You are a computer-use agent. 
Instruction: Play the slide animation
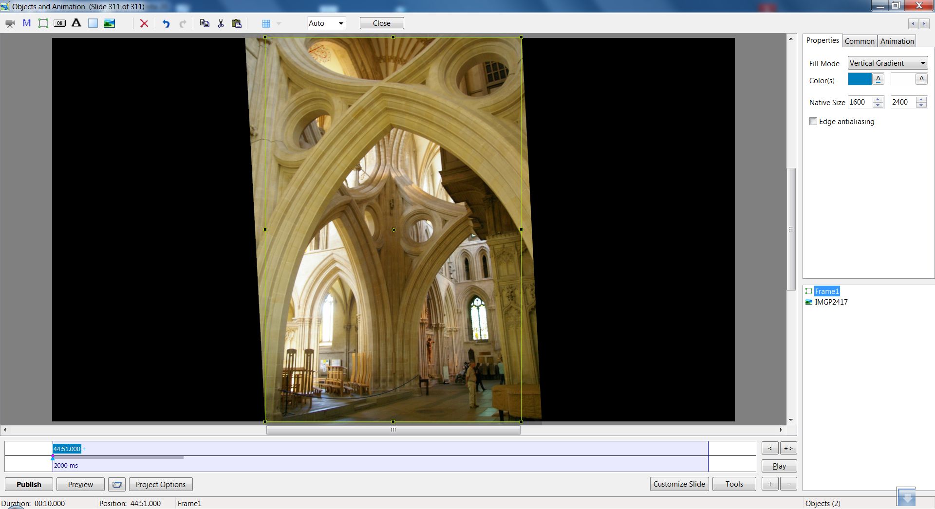click(779, 466)
